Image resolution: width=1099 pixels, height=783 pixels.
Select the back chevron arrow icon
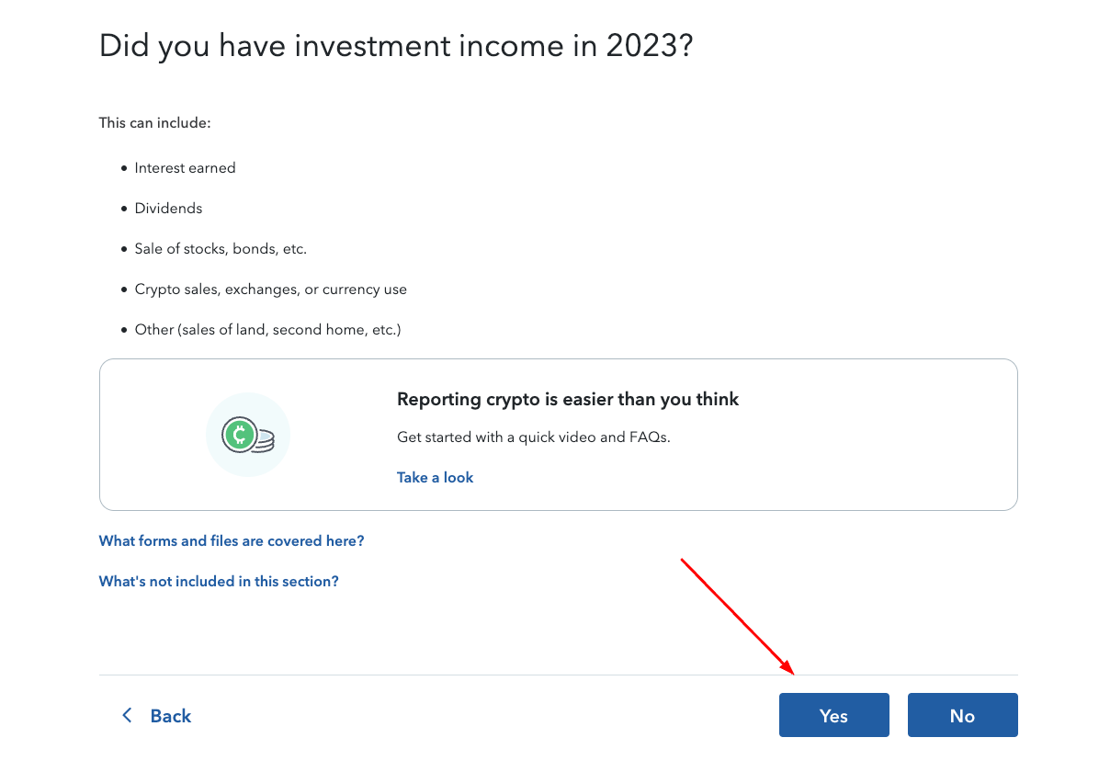click(126, 715)
